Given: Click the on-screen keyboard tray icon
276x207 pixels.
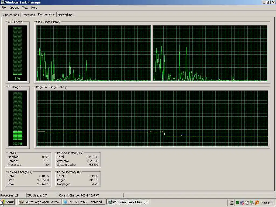Looking at the screenshot, I should click(232, 203).
